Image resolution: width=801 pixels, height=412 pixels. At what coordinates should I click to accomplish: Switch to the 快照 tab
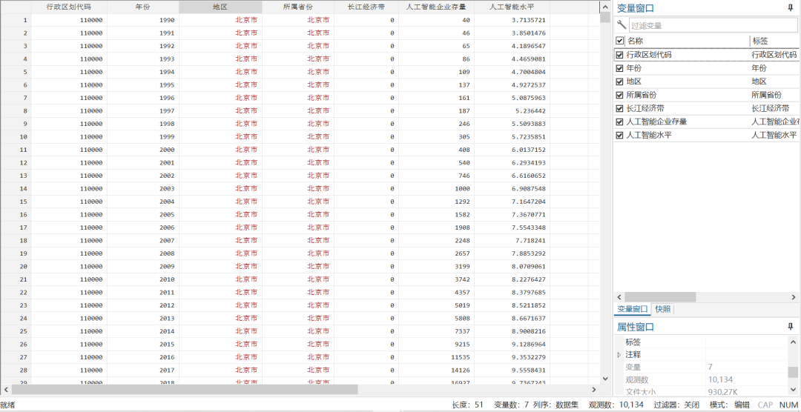tap(662, 310)
